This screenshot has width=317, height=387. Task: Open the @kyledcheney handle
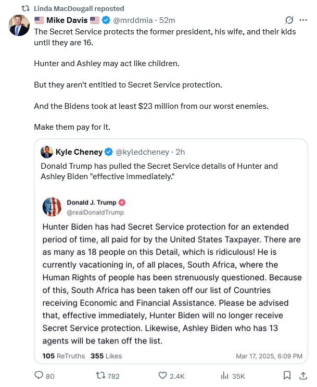click(x=142, y=152)
